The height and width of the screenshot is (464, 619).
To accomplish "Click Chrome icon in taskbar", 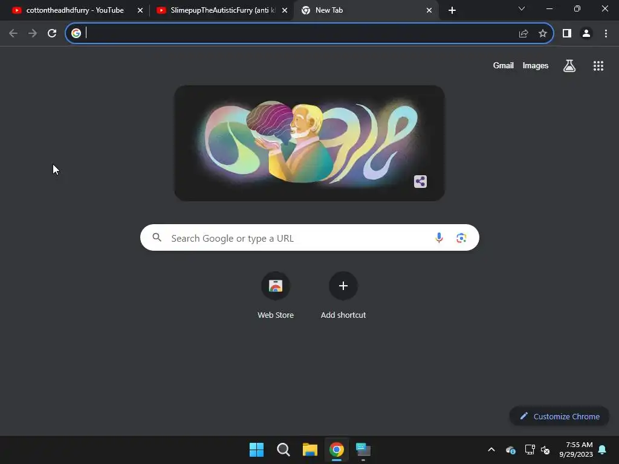I will [x=336, y=449].
